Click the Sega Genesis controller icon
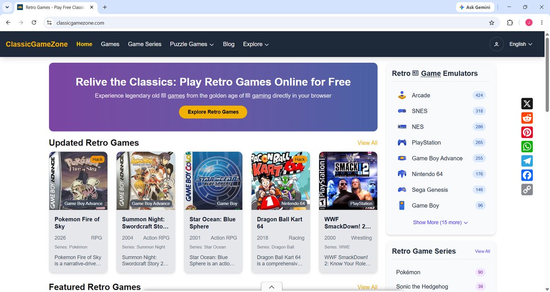Image resolution: width=550 pixels, height=292 pixels. [x=401, y=189]
